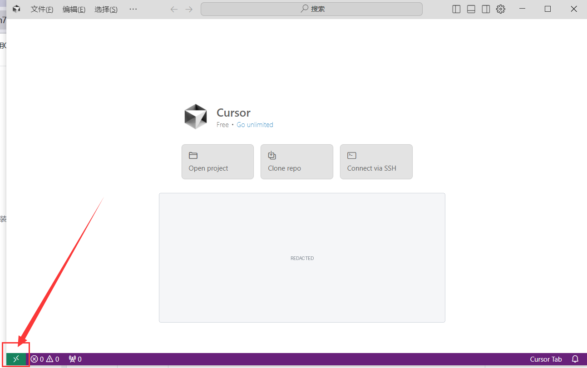
Task: Open the 编辑(E) menu
Action: 74,9
